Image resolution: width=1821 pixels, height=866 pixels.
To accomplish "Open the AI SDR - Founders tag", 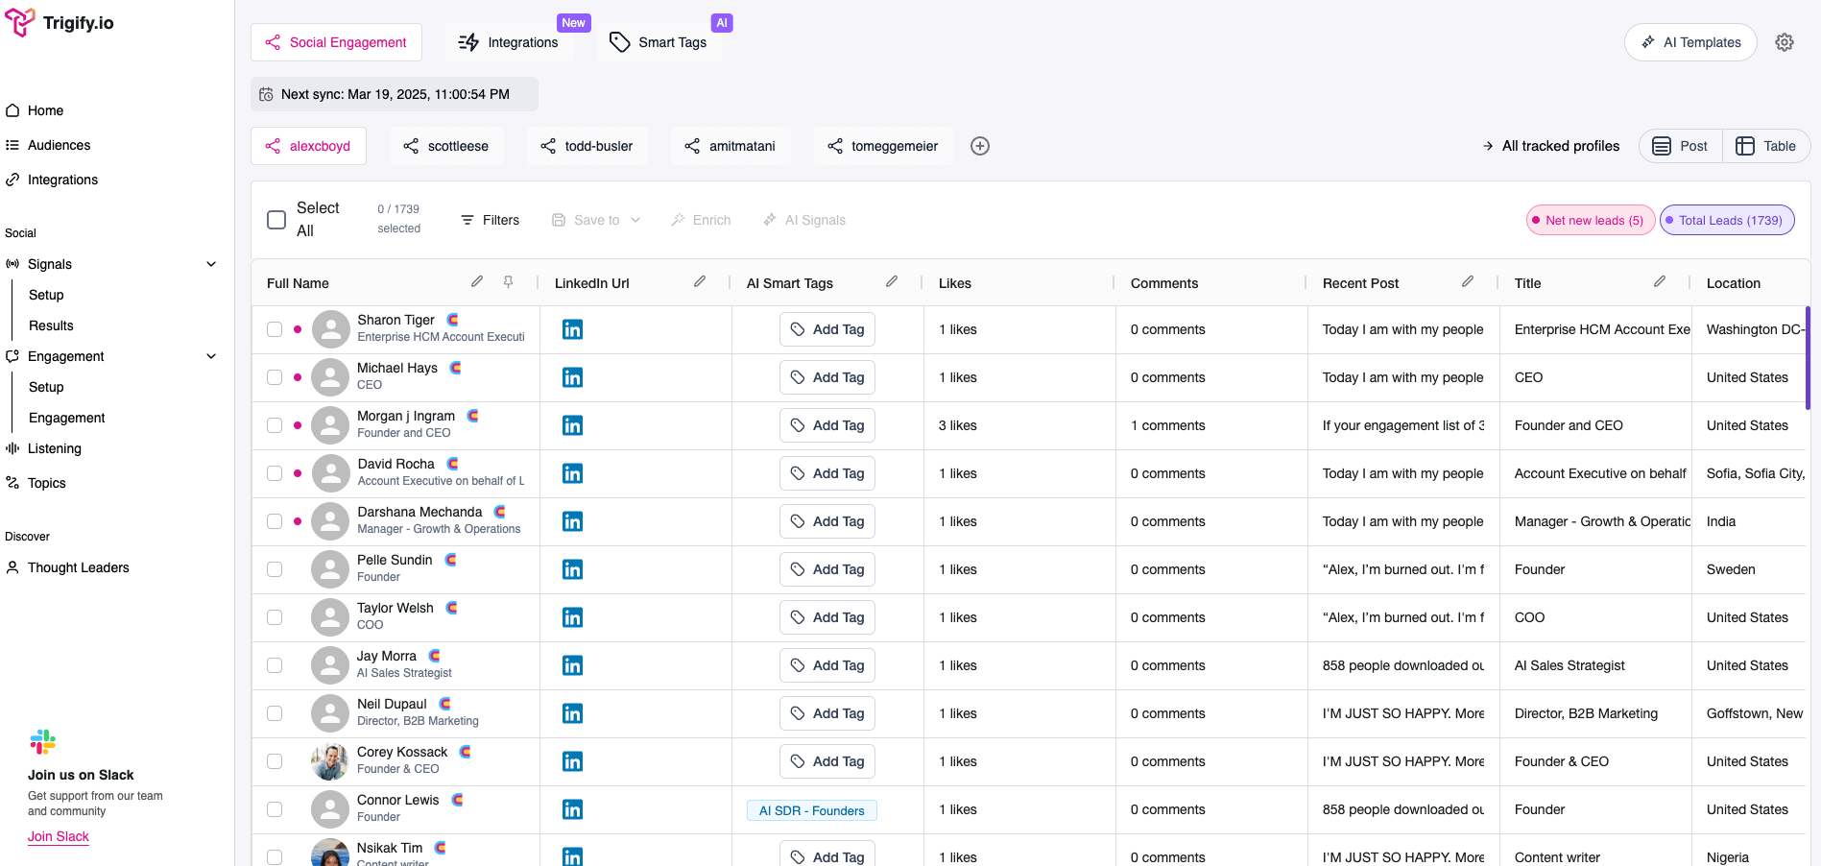I will click(x=812, y=810).
